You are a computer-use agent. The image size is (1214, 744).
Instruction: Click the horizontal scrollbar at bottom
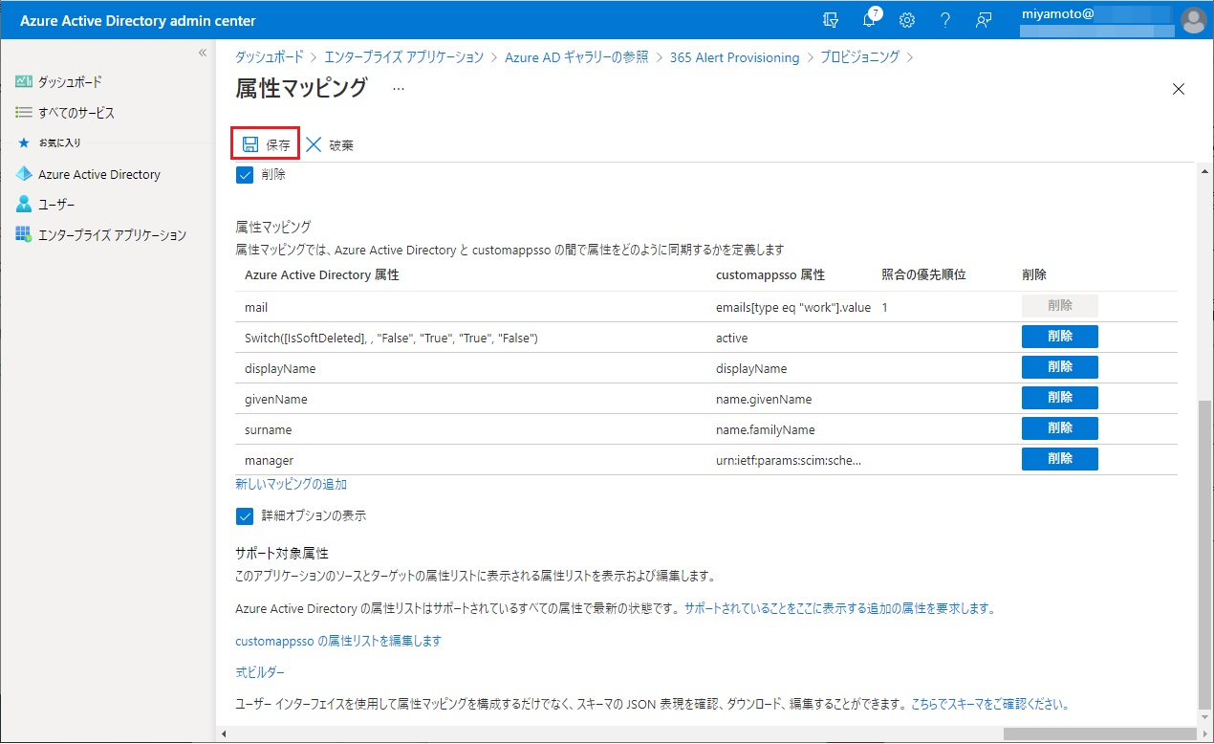coord(612,734)
